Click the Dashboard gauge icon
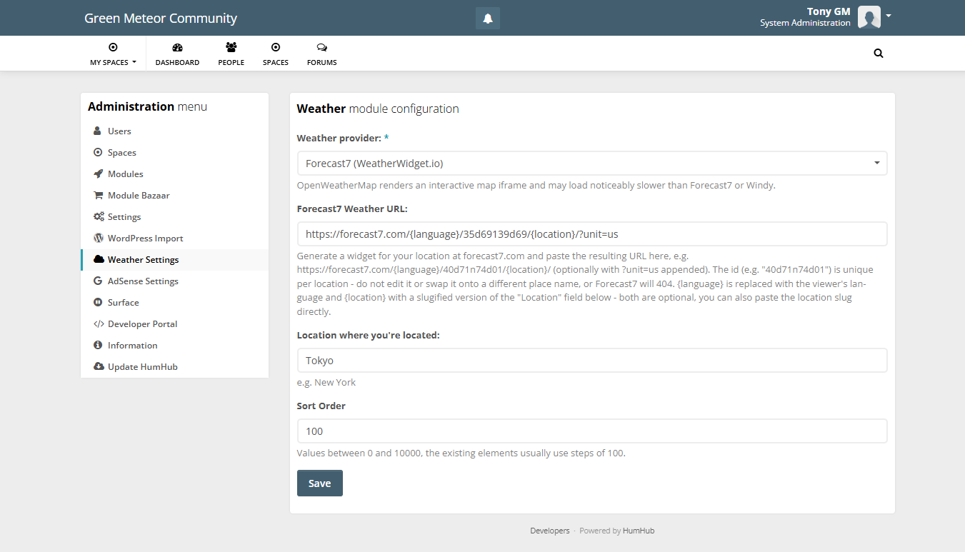 click(178, 47)
